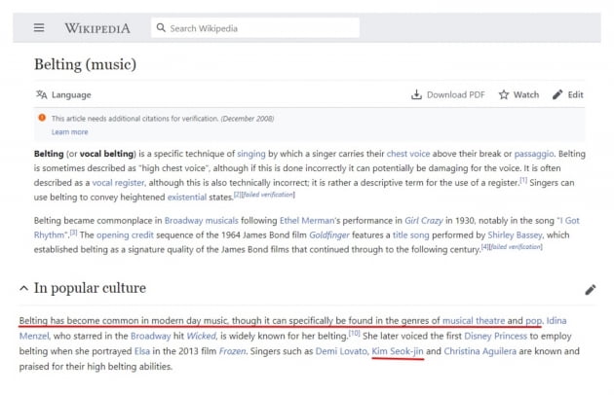Follow the Elsa link

141,351
